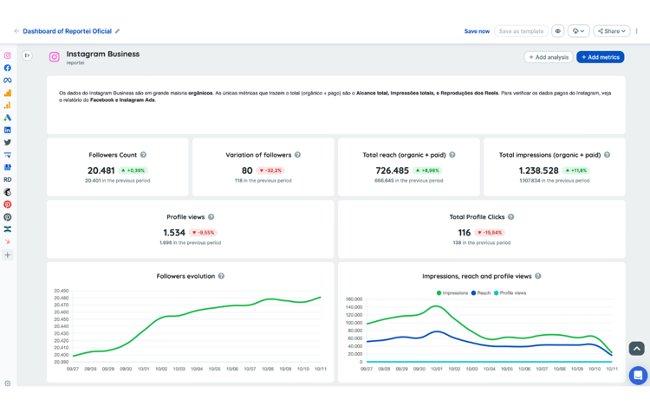Toggle the Impressions legend item
The width and height of the screenshot is (650, 405).
point(452,292)
